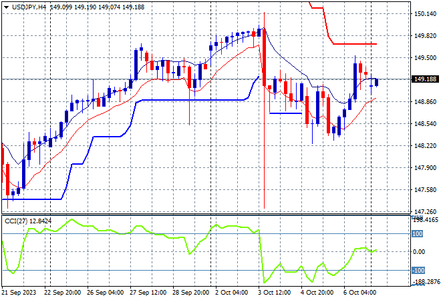Select the 3 Oct 12:00 time label
The height and width of the screenshot is (300, 441).
pyautogui.click(x=274, y=293)
